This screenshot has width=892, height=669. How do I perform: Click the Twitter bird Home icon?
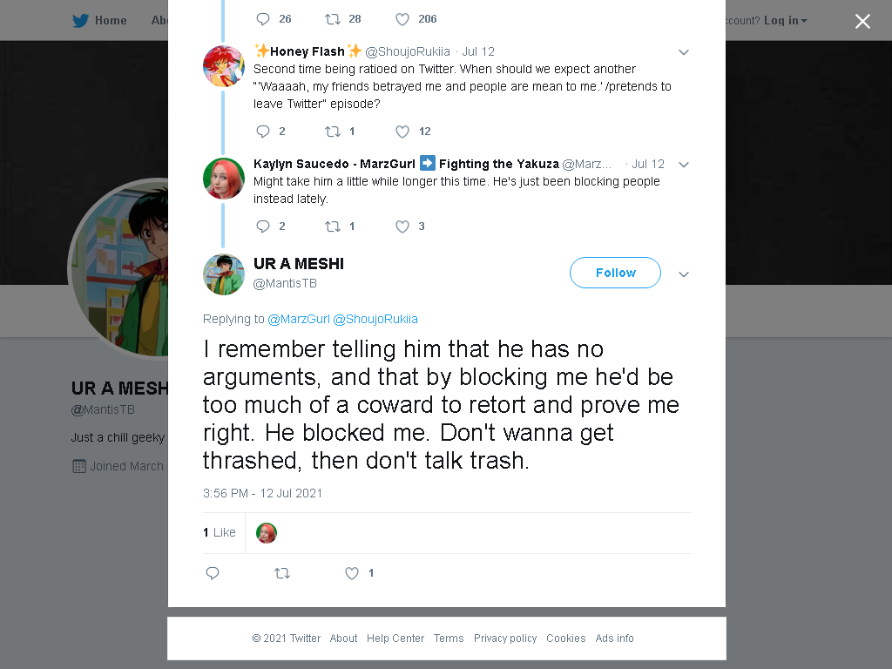tap(80, 21)
